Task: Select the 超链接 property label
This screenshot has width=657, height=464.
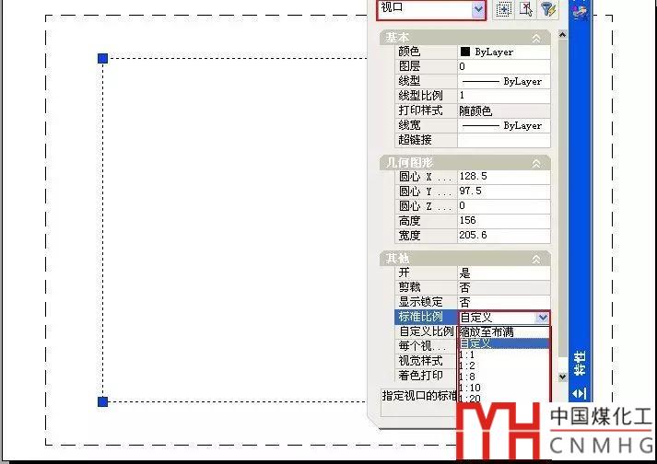Action: 426,140
